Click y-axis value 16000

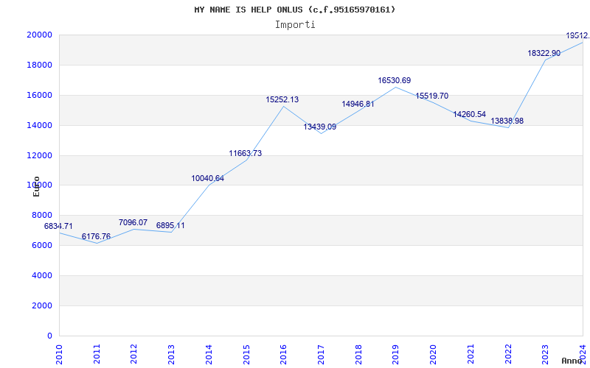pyautogui.click(x=40, y=95)
